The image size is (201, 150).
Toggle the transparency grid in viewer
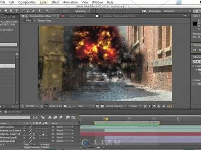point(102,106)
